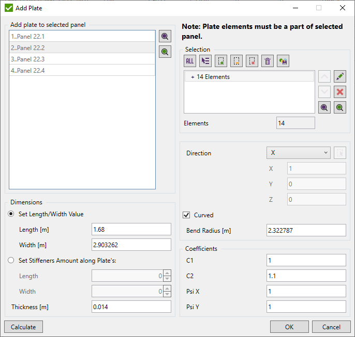Select 3..Panel 22.3 in the list
Viewport: 355px width, 337px height.
click(82, 59)
